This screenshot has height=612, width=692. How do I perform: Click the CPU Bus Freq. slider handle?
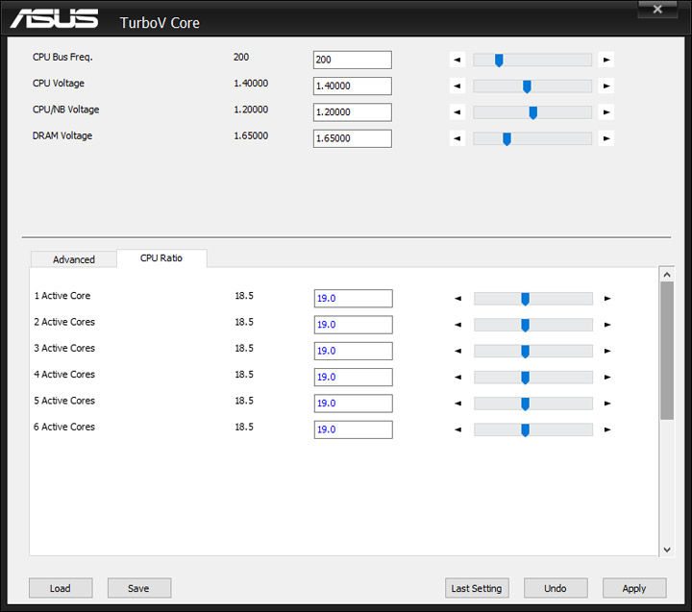[x=499, y=60]
